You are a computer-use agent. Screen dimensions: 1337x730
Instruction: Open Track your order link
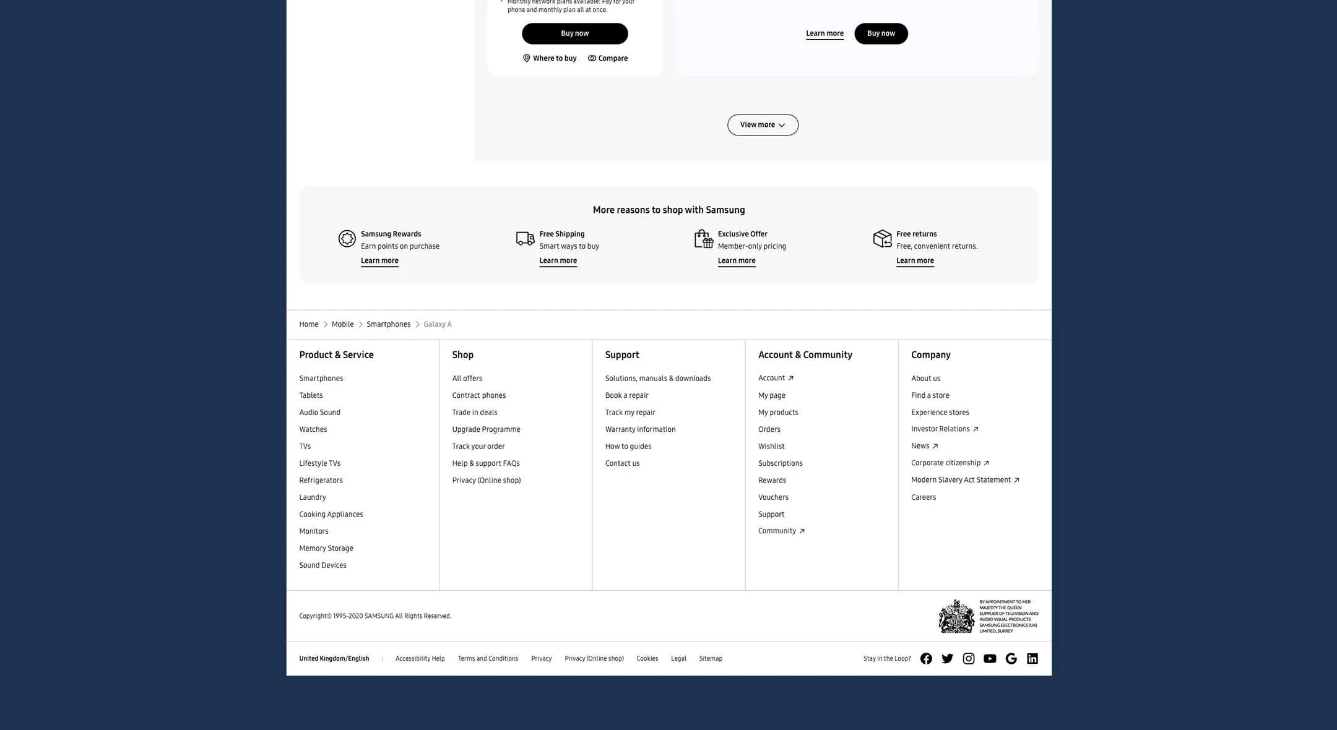pyautogui.click(x=478, y=446)
